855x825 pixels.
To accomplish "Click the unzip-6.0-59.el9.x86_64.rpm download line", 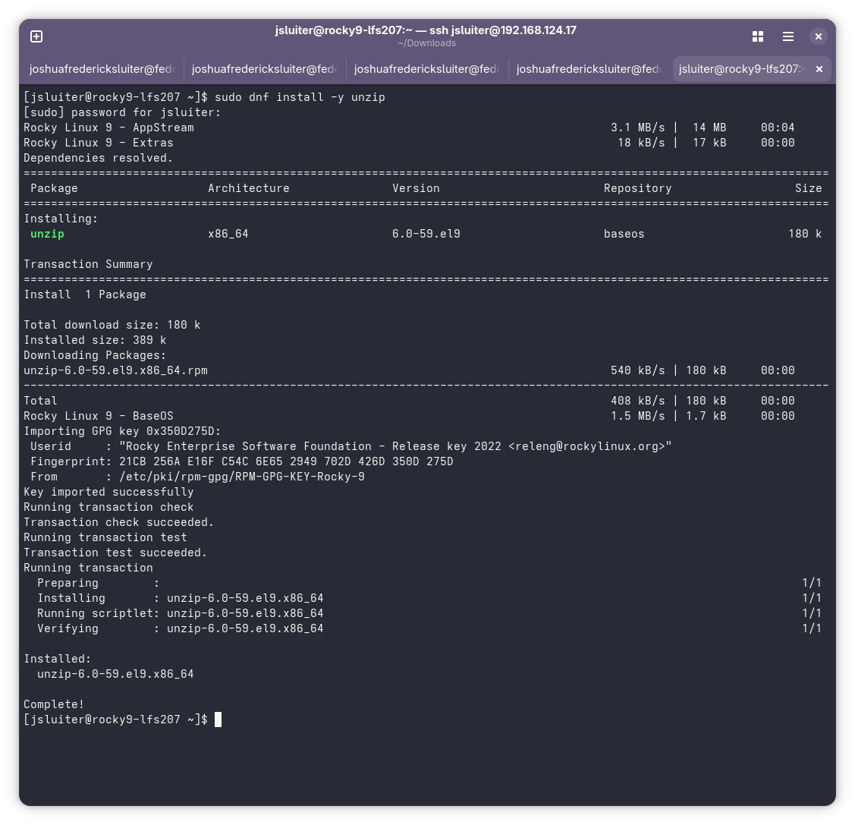I will (115, 370).
